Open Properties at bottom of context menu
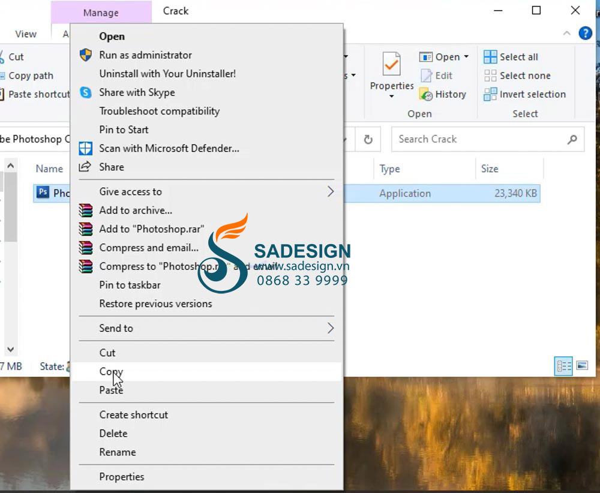Viewport: 600px width, 493px height. (206, 477)
